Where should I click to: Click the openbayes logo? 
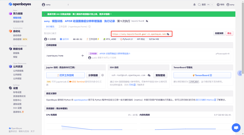pyautogui.click(x=20, y=4)
